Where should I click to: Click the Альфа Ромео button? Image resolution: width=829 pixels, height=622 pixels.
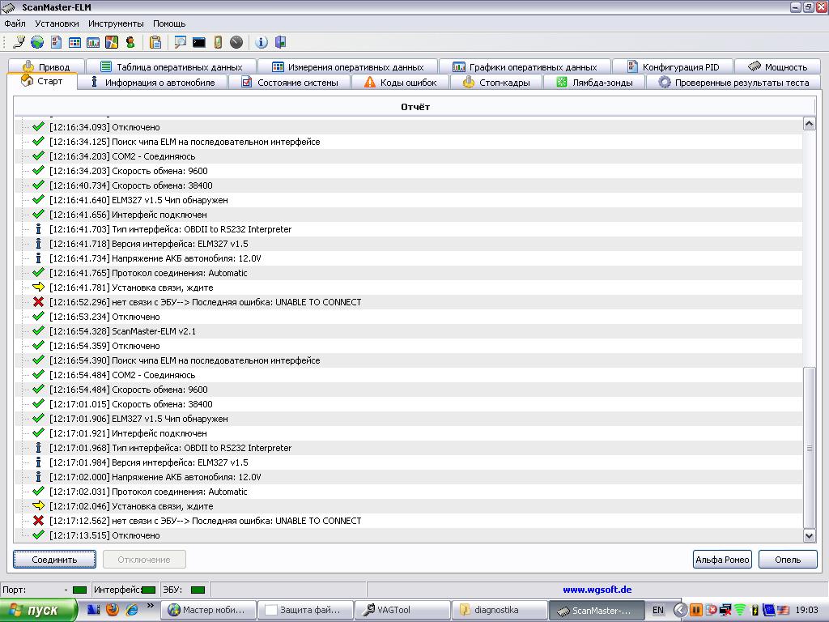(722, 560)
